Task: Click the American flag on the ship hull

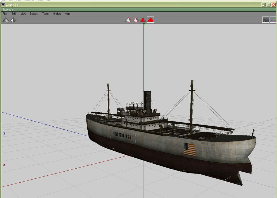Action: [x=190, y=150]
